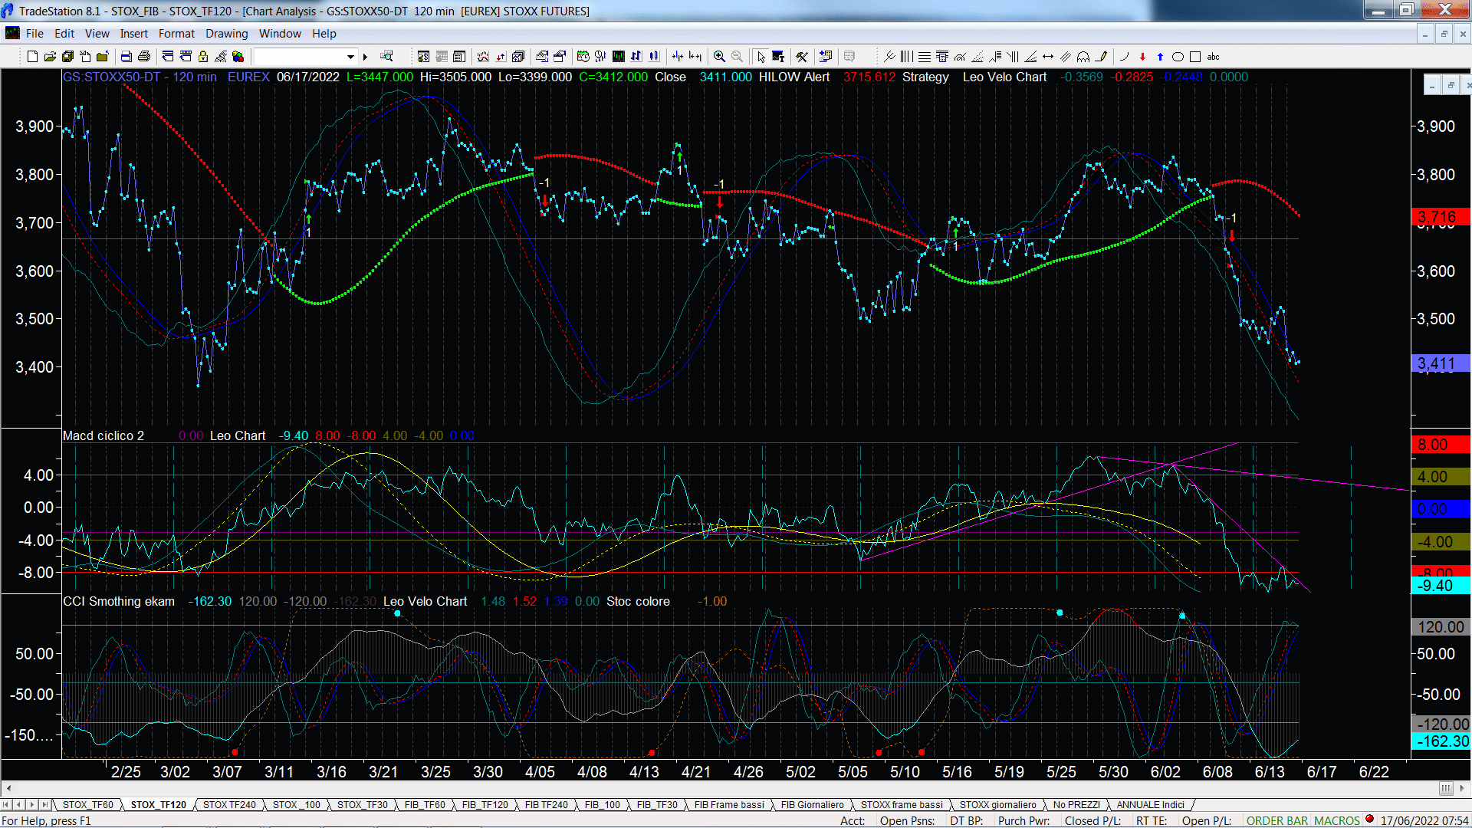Screen dimensions: 1472x828
Task: Select the horizontal lines drawing tool
Action: tap(925, 57)
